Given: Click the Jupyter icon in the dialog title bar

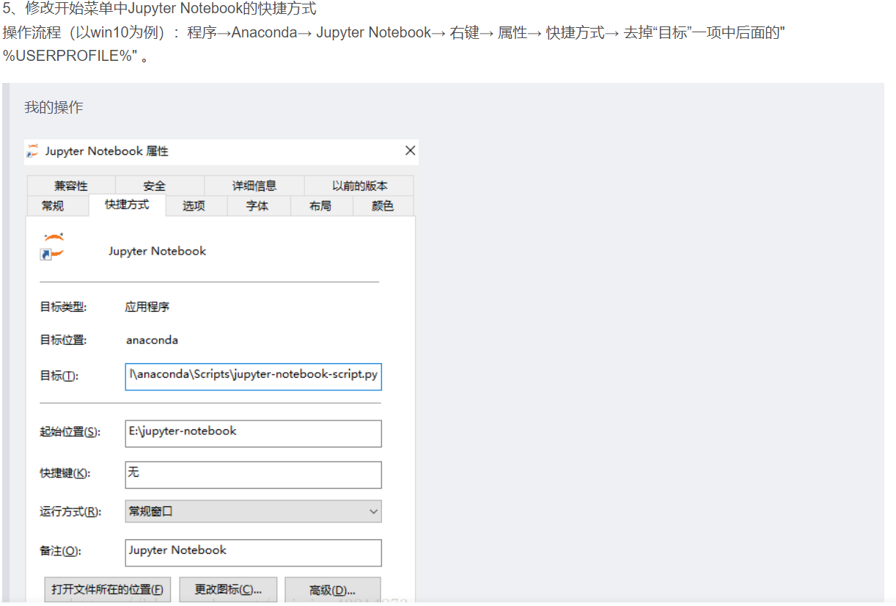Looking at the screenshot, I should point(32,151).
